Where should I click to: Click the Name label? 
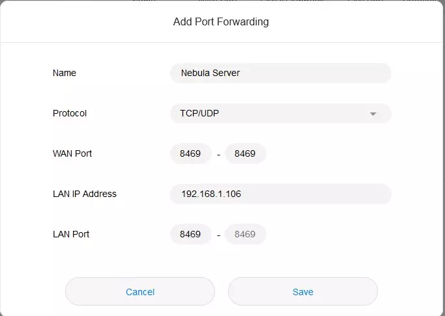click(65, 73)
